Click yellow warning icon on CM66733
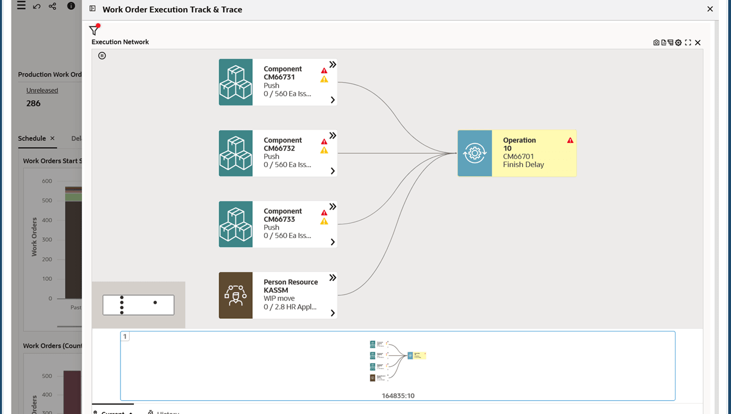 [x=324, y=221]
